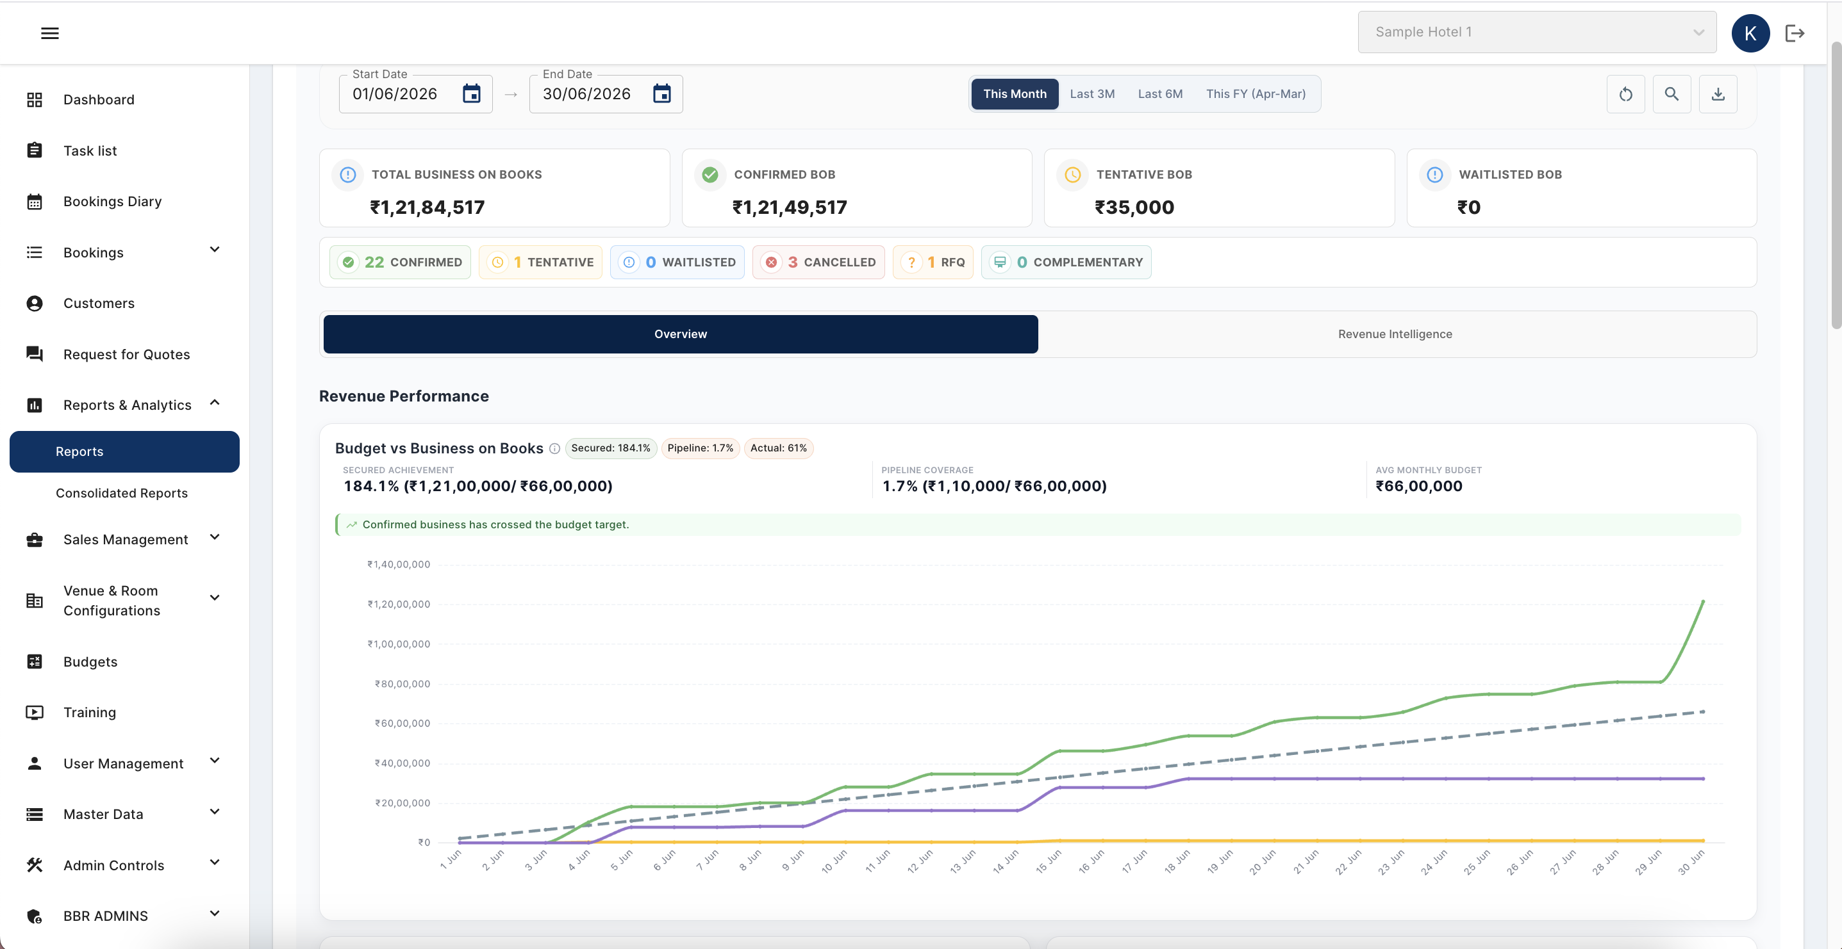
Task: Click the Admin Controls tools icon
Action: pyautogui.click(x=35, y=864)
